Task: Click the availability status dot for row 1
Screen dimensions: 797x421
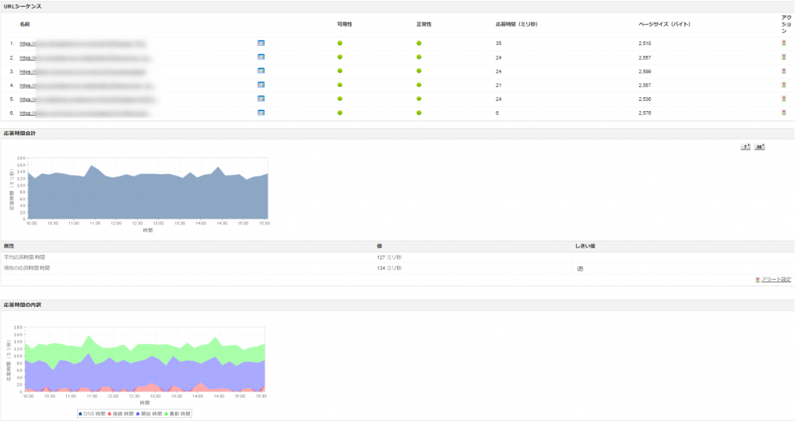Action: click(x=340, y=43)
